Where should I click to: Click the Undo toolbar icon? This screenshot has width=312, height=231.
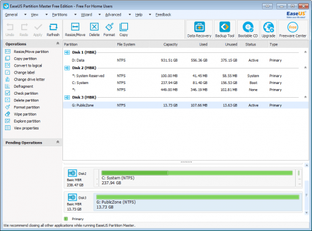10,27
